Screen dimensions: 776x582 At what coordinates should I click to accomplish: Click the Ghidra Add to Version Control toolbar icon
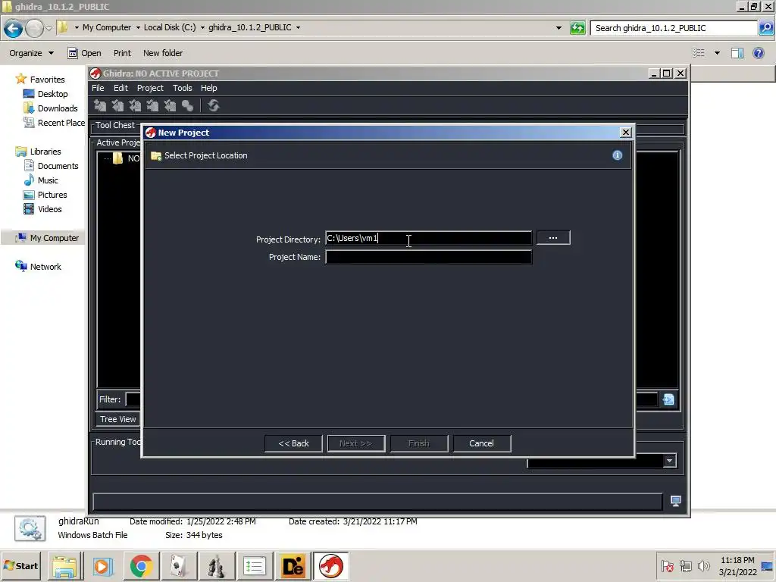[100, 105]
